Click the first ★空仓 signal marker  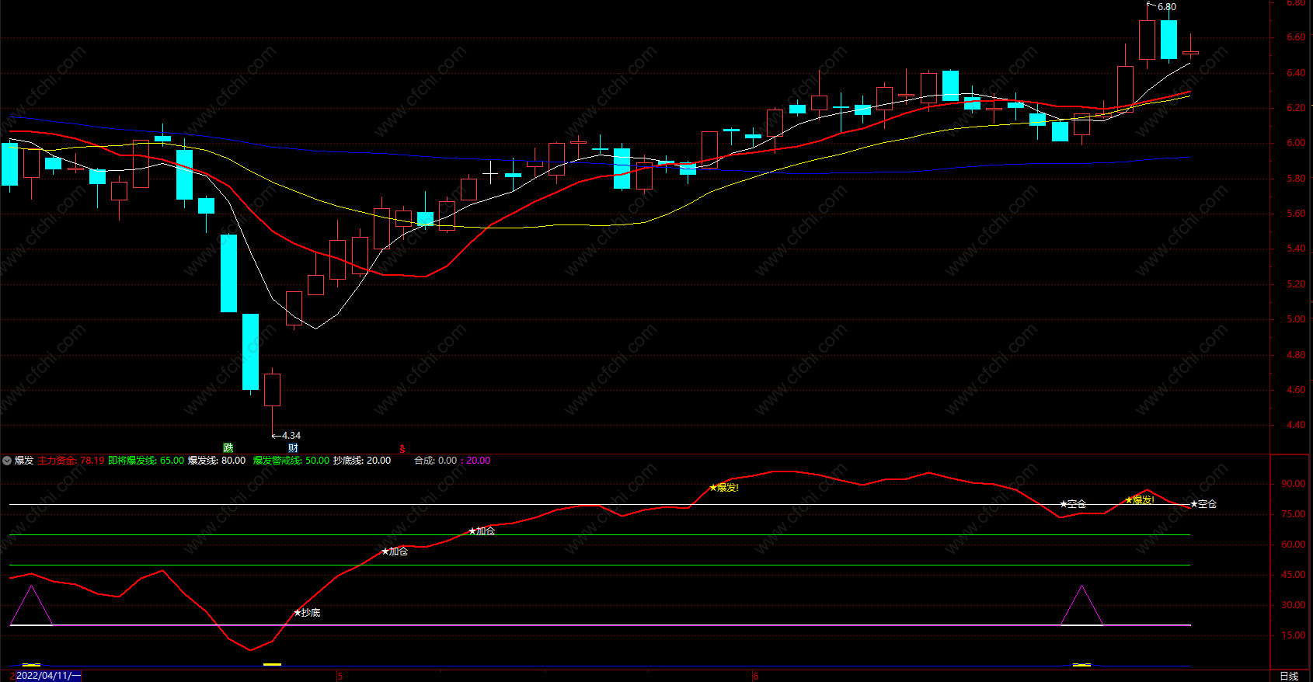[1073, 504]
